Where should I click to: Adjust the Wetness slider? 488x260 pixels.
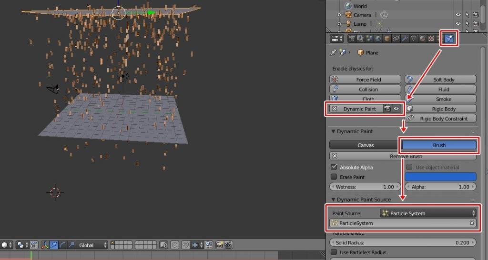[x=365, y=187]
